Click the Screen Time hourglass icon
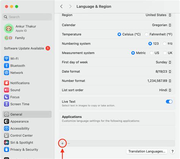This screenshot has width=180, height=159. (x=6, y=104)
